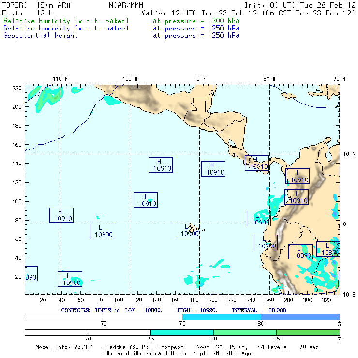Click the light green 80–85% swatch in lower bar
The width and height of the screenshot is (358, 358).
coord(245,332)
